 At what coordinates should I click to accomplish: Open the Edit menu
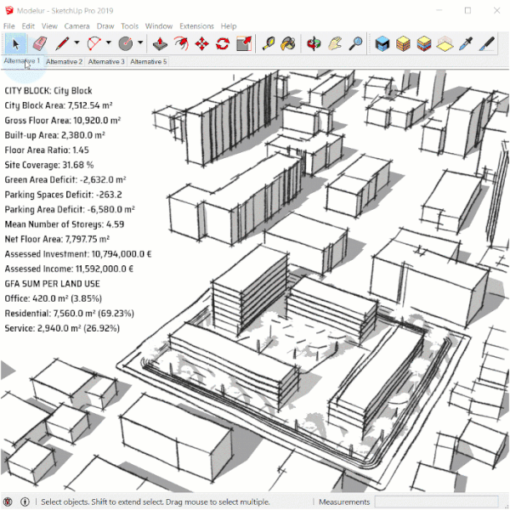[28, 26]
